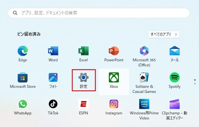Start PowerPoint from the pinned list
199x127 pixels.
(114, 54)
